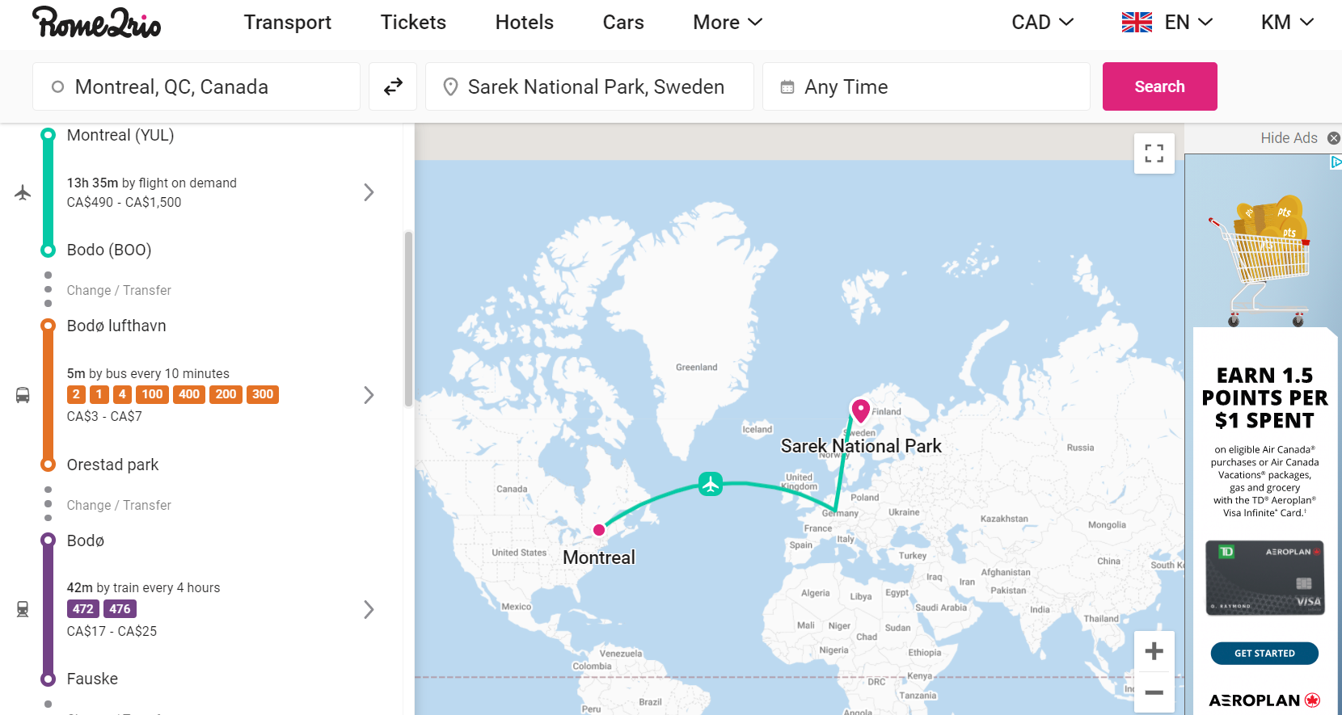Click the pink Search button
The image size is (1342, 715).
(x=1159, y=86)
